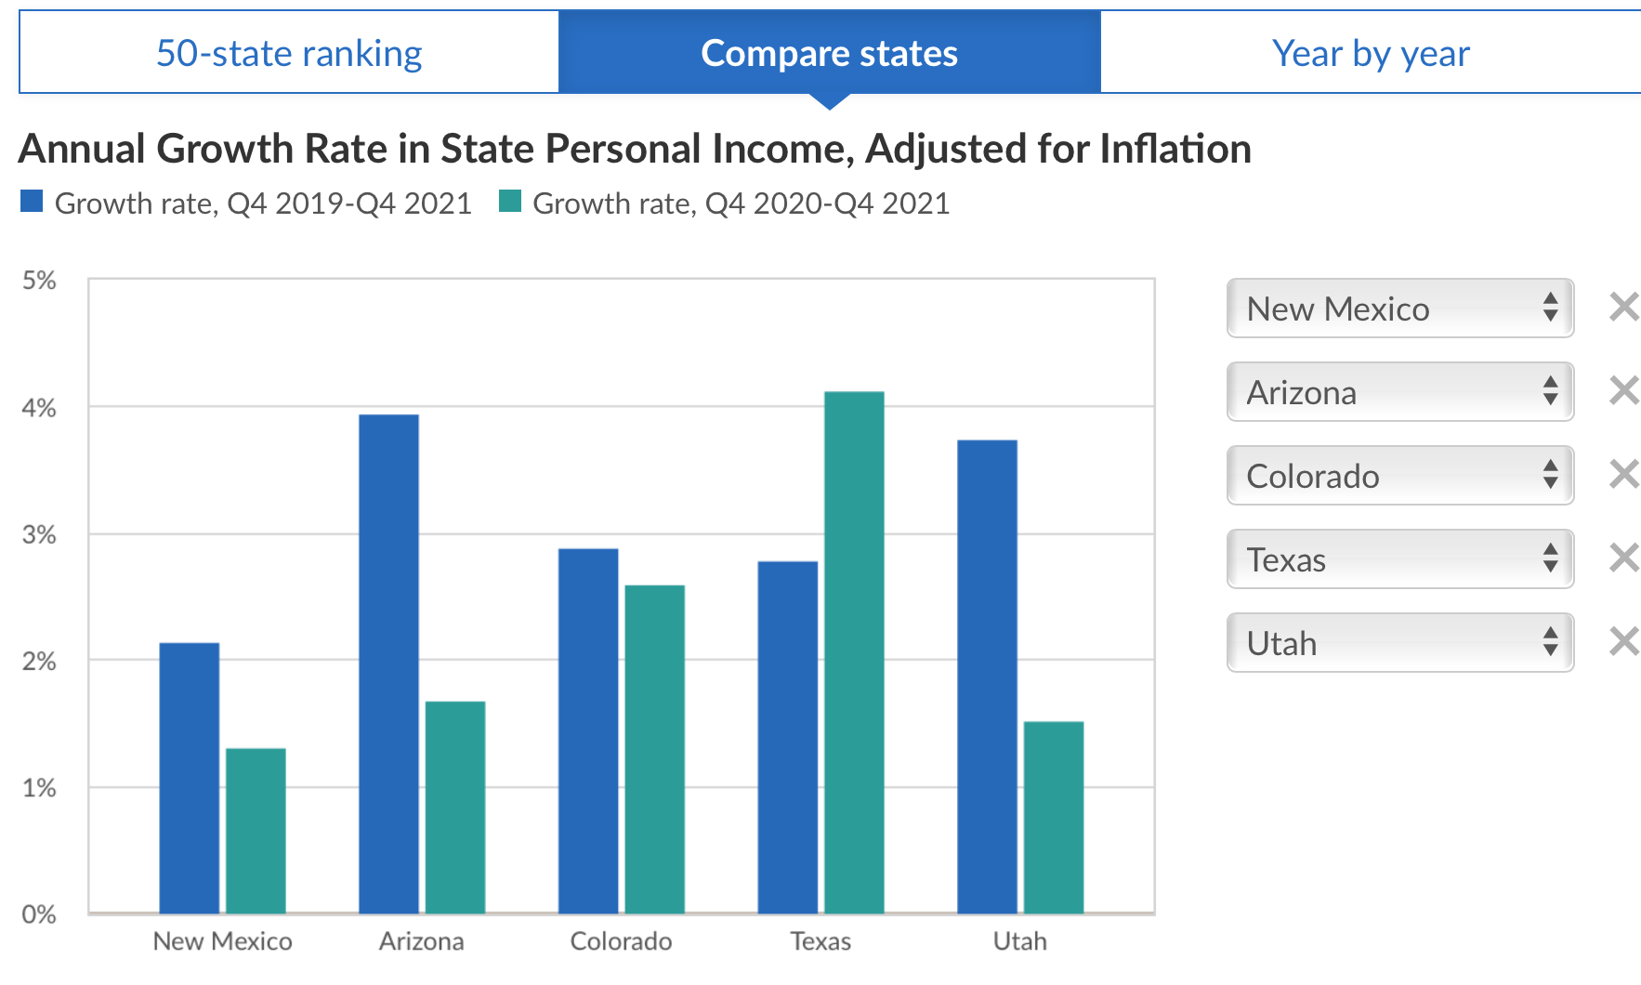Select the Compare states tab

click(829, 53)
